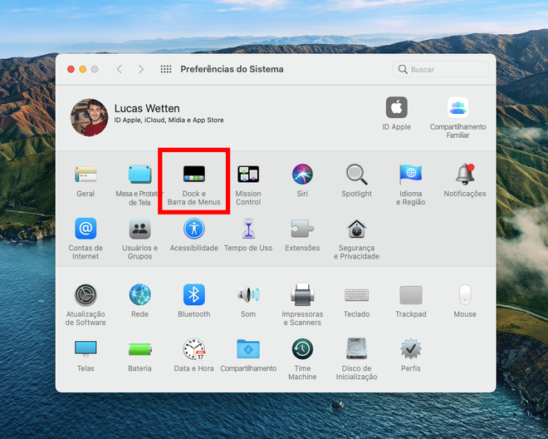Open Perfis profiles pane
Screen dimensions: 548x439
411,349
